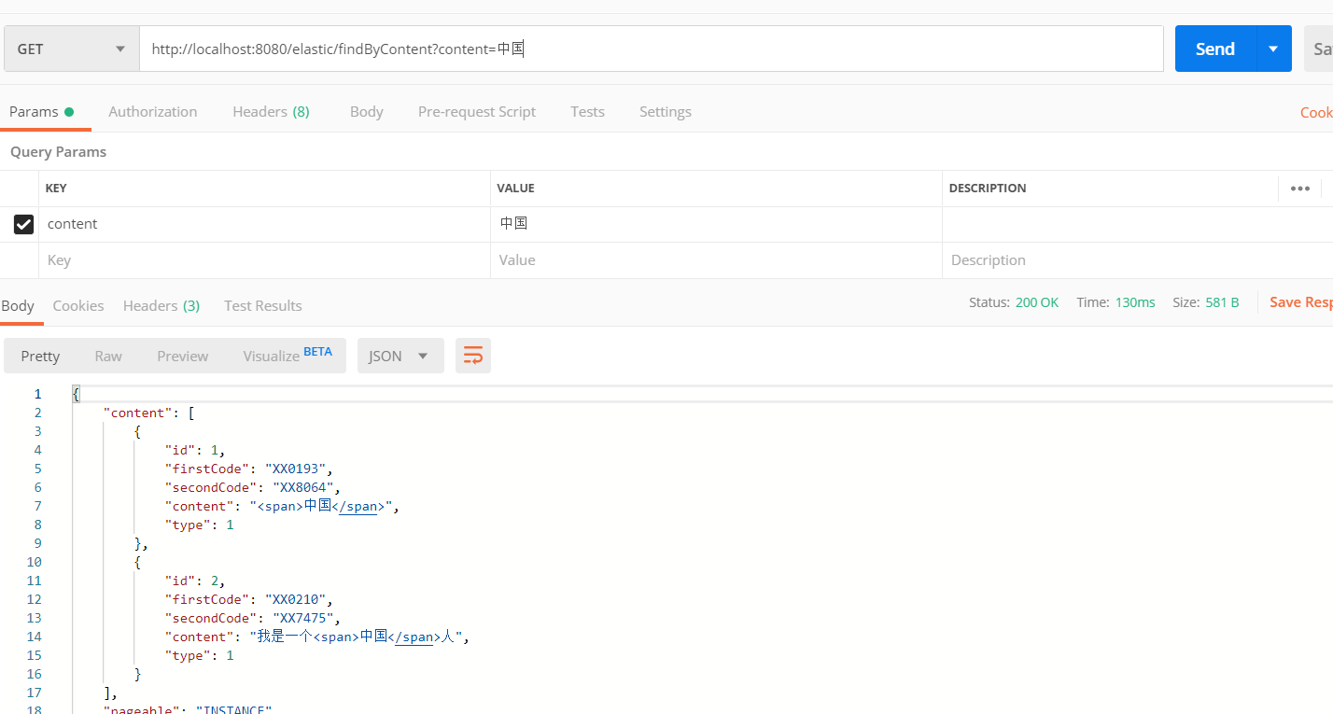Open the response Headers (3) tab

click(161, 305)
